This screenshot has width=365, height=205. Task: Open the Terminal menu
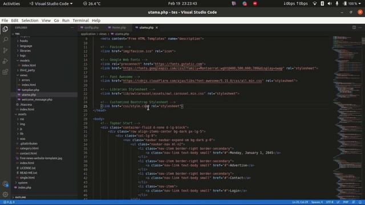80,20
